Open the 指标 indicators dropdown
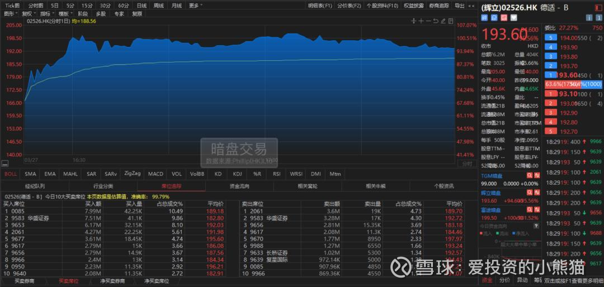The width and height of the screenshot is (604, 287). click(46, 13)
